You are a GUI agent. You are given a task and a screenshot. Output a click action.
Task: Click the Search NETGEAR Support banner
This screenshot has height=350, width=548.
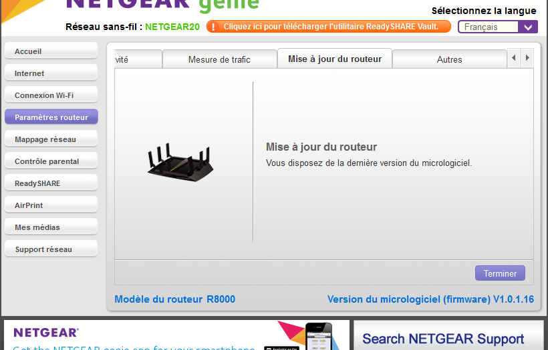(x=448, y=337)
